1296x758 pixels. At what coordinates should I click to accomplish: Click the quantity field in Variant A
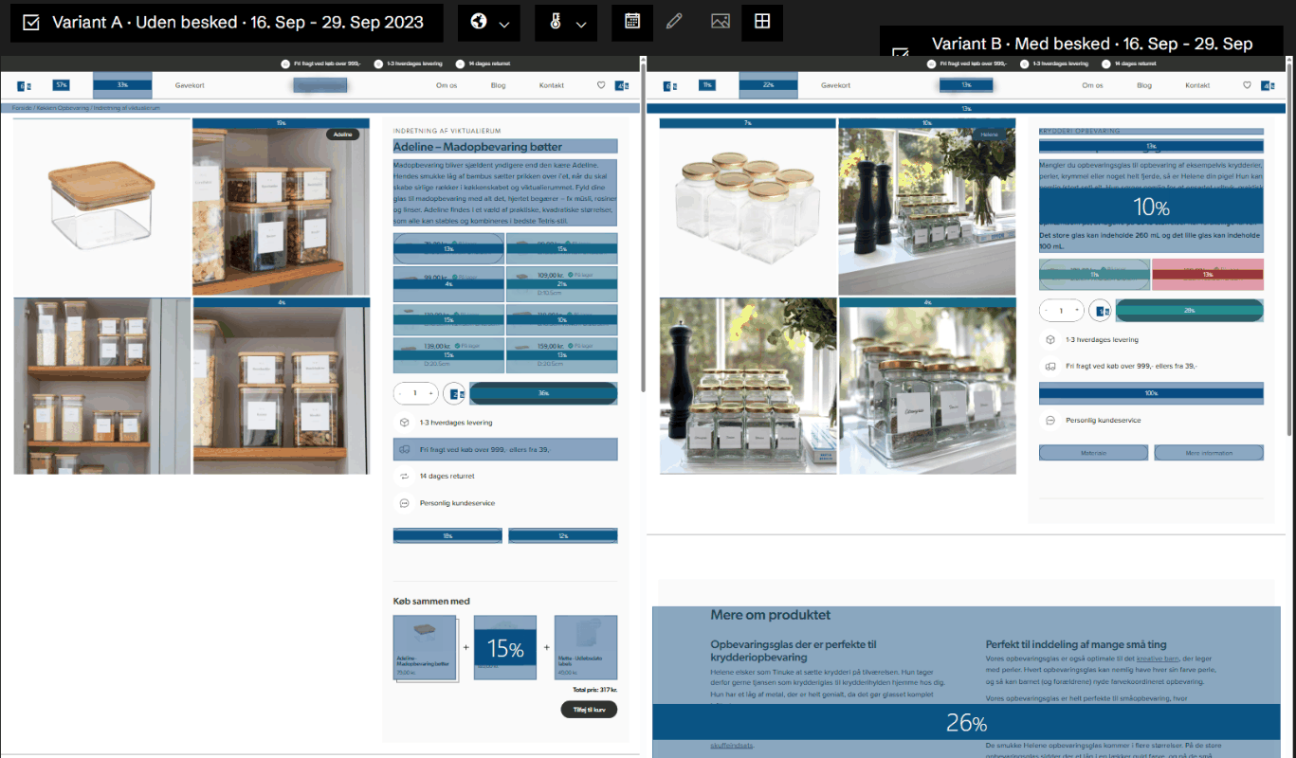415,393
